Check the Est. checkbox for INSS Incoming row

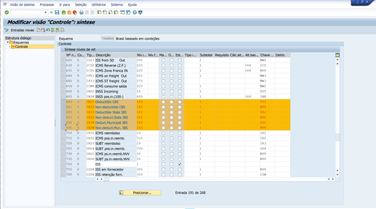coord(179,92)
